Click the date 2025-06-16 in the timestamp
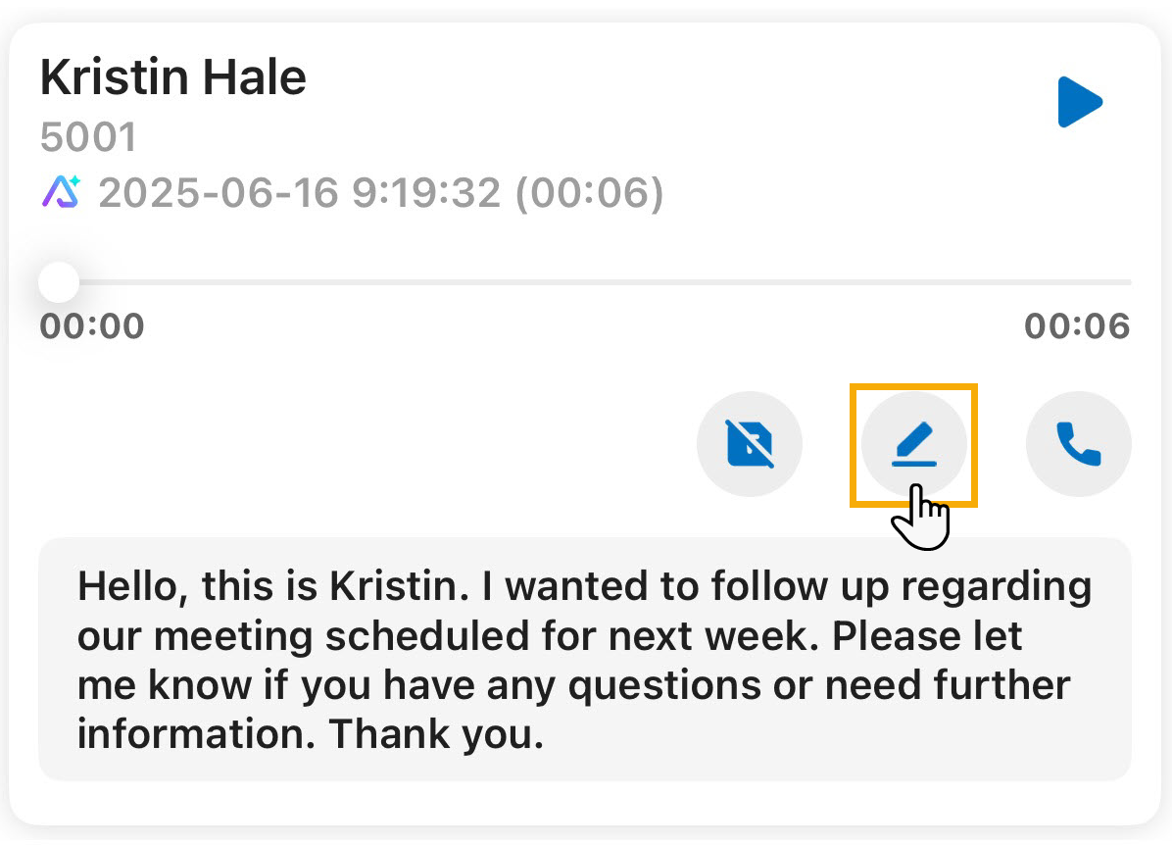This screenshot has height=845, width=1172. [218, 193]
